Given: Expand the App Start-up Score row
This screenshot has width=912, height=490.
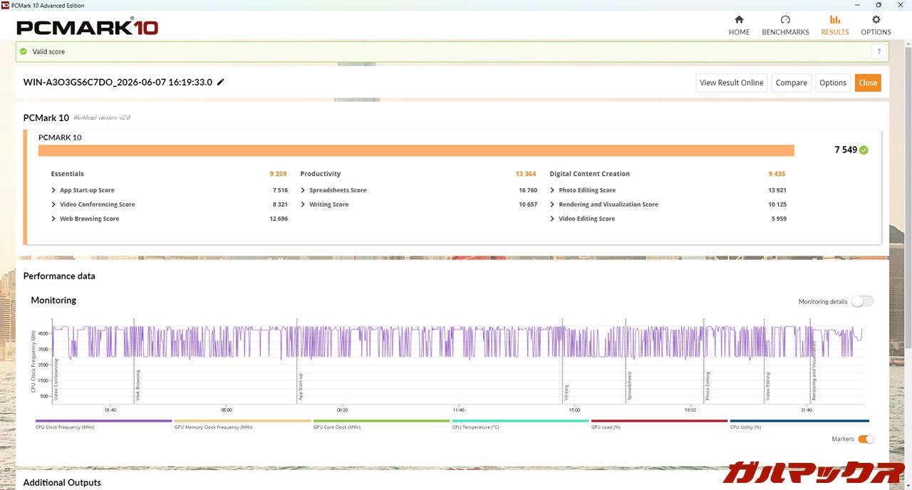Looking at the screenshot, I should pyautogui.click(x=170, y=190).
